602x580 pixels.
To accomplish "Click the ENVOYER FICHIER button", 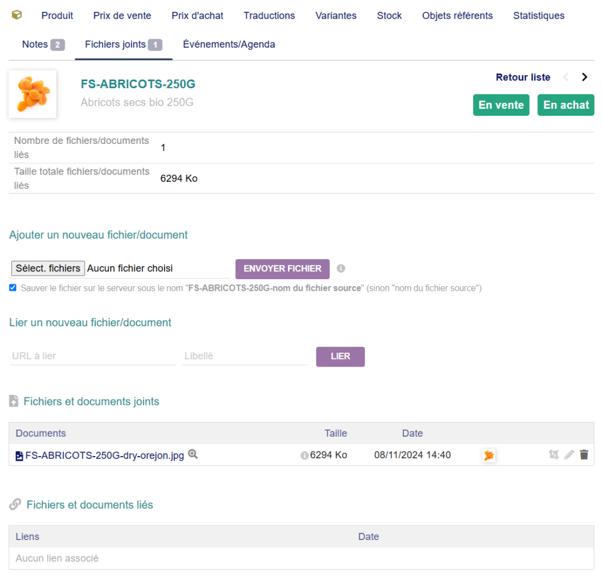I will 282,269.
